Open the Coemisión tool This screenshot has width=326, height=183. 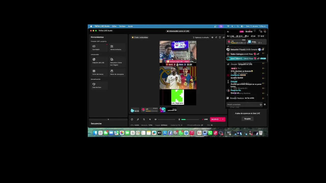point(99,48)
